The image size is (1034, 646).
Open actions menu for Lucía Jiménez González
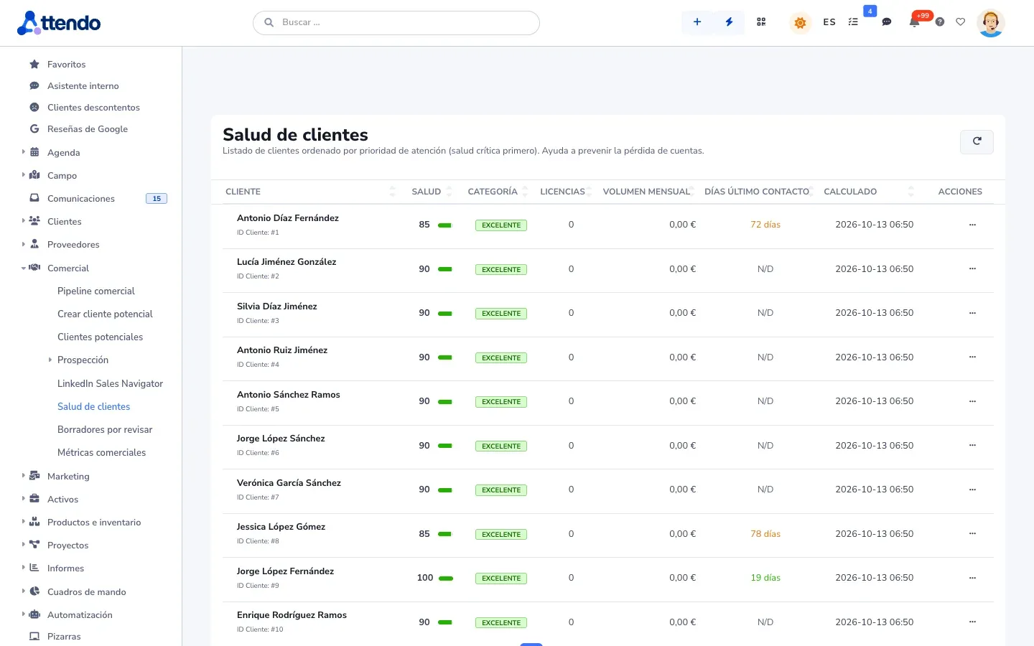972,269
